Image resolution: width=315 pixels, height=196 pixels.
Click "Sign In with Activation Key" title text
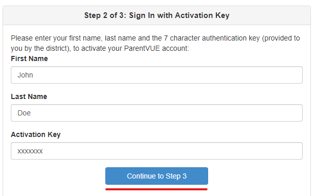tap(179, 15)
